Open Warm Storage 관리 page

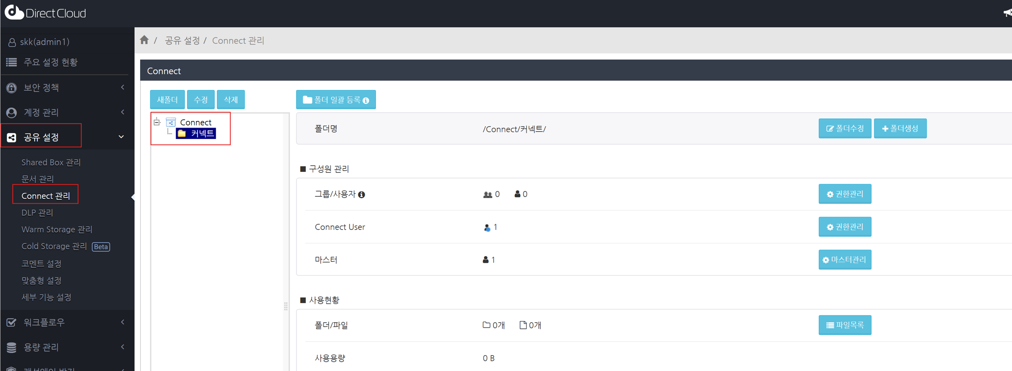coord(57,229)
